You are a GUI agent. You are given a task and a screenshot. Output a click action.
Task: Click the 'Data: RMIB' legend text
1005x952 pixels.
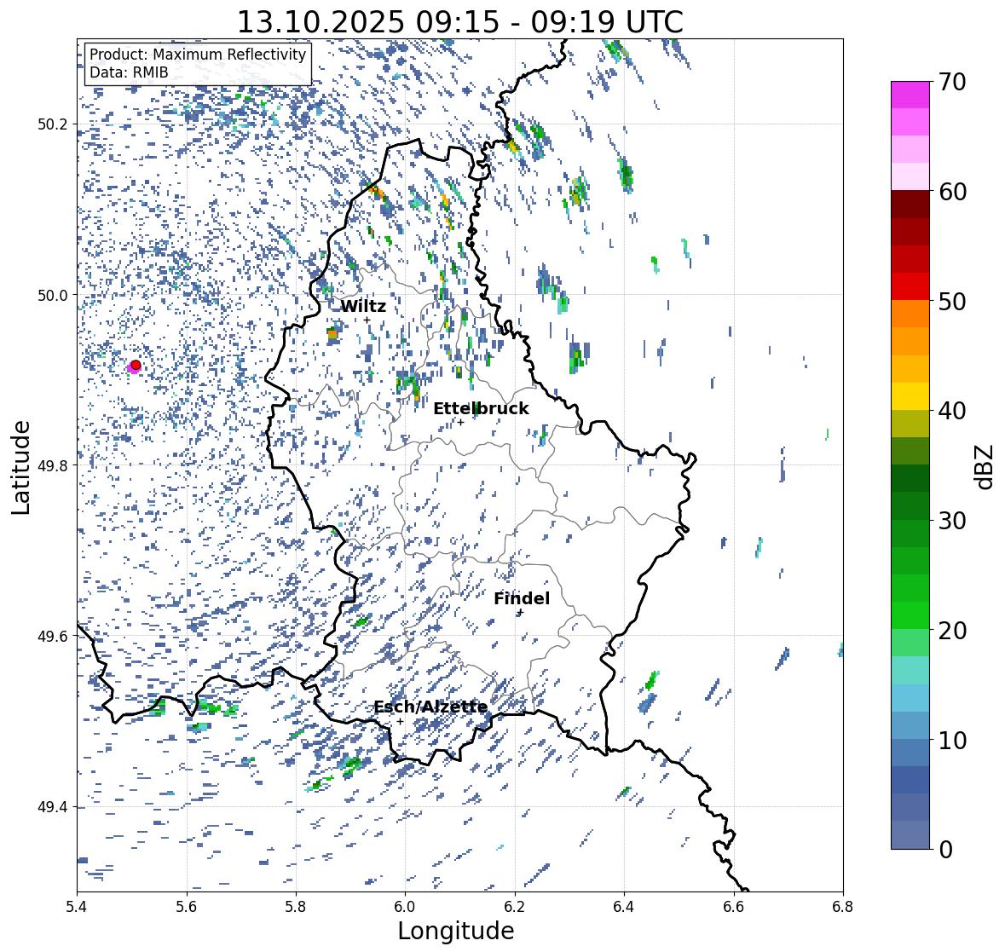[129, 72]
